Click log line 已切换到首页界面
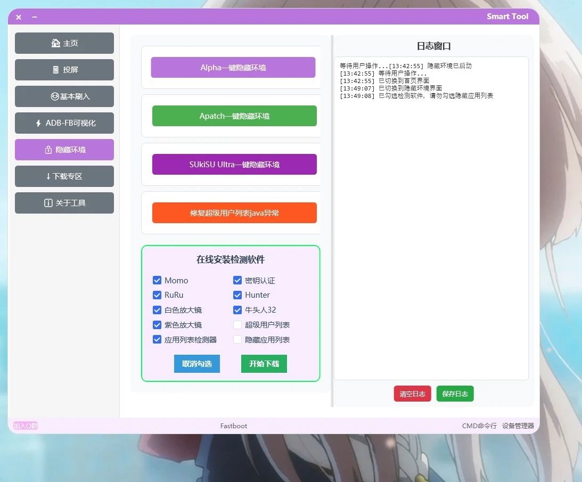Image resolution: width=582 pixels, height=482 pixels. point(404,80)
